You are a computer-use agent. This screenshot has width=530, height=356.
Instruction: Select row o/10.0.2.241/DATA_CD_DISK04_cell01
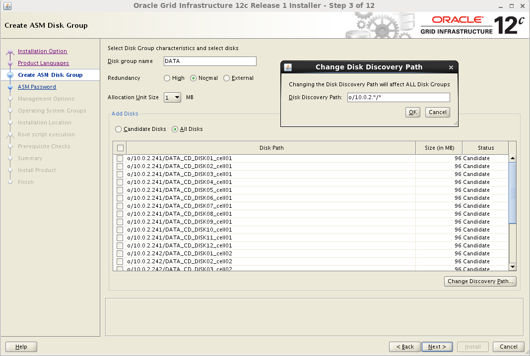311,182
